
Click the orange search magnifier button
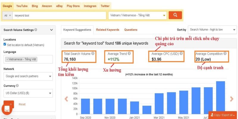click(175, 15)
